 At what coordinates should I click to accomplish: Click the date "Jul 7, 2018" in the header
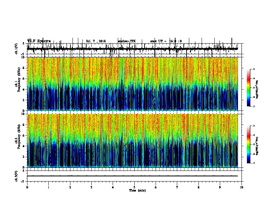[x=96, y=41]
